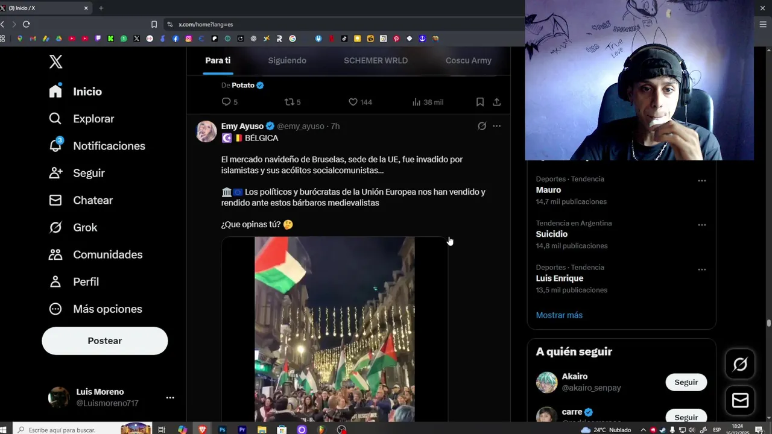Select the Para ti tab
The width and height of the screenshot is (772, 434).
click(x=218, y=60)
